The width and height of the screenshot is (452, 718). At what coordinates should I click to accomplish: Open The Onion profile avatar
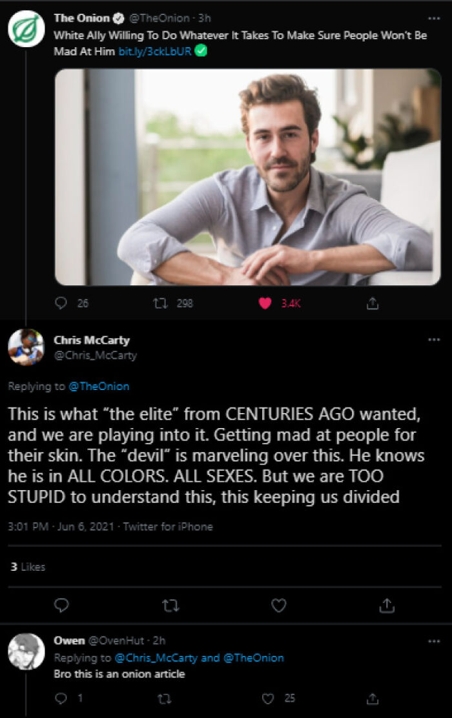(26, 29)
